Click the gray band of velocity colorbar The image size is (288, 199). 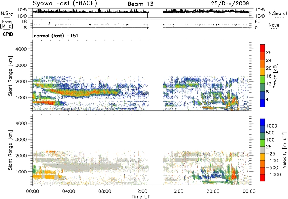tap(262, 150)
